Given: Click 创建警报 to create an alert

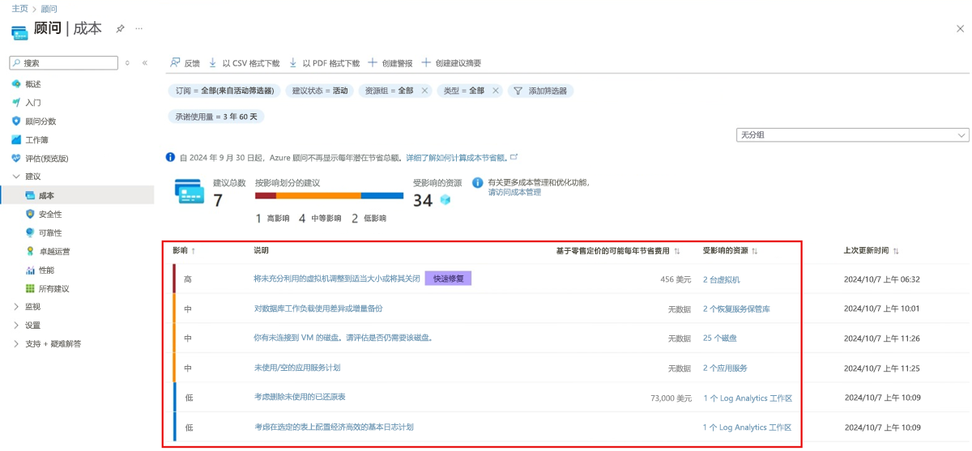Looking at the screenshot, I should [390, 63].
